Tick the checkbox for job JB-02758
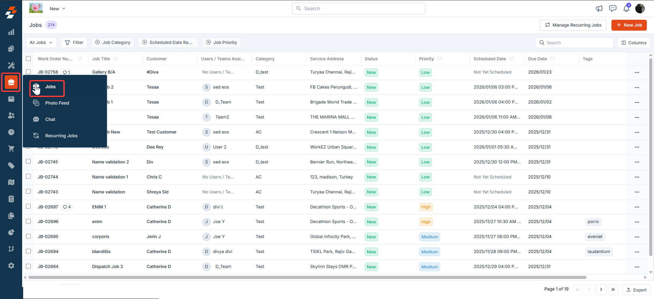The image size is (654, 299). coord(28,72)
